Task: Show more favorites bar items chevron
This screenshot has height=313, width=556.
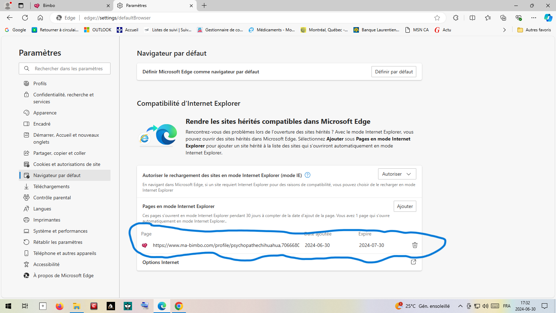Action: point(504,30)
